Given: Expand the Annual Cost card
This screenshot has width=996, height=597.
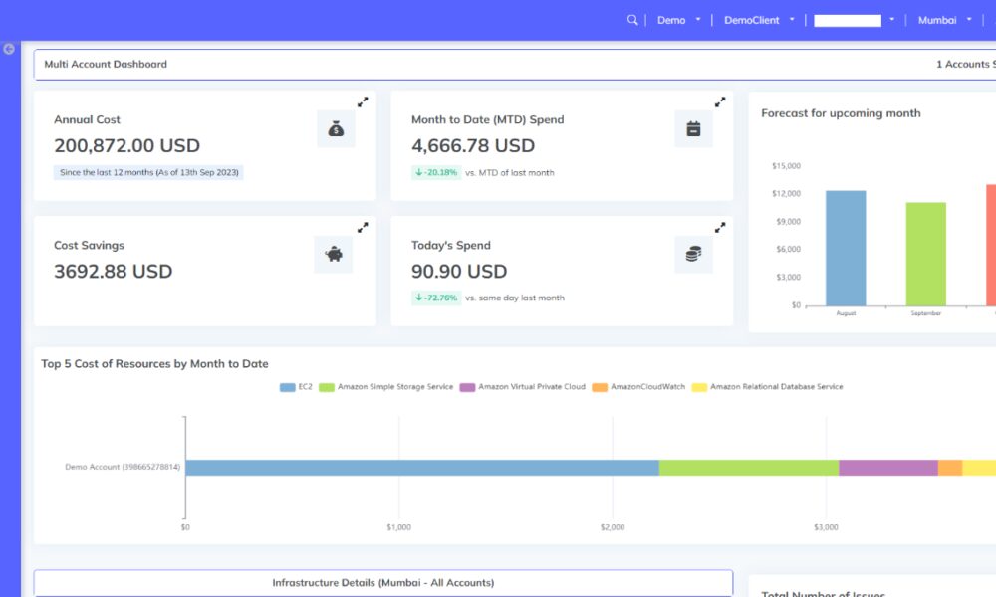Looking at the screenshot, I should 363,102.
